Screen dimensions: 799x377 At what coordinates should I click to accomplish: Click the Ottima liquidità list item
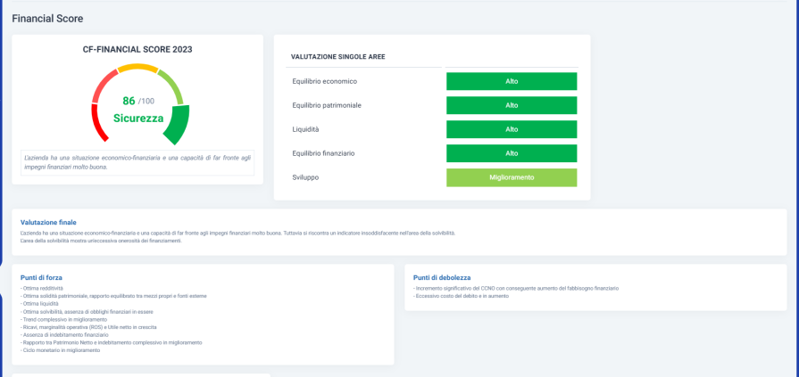click(40, 304)
